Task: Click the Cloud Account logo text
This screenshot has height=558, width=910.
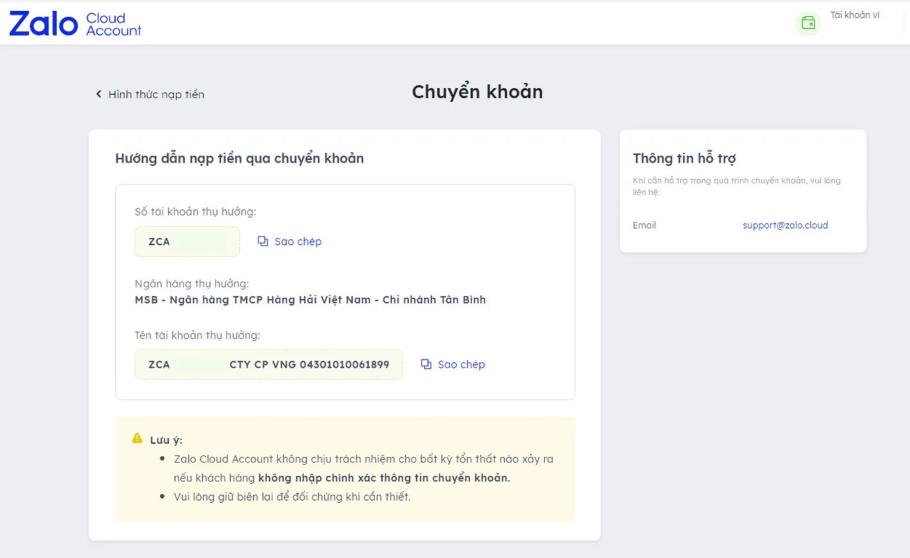Action: click(113, 24)
